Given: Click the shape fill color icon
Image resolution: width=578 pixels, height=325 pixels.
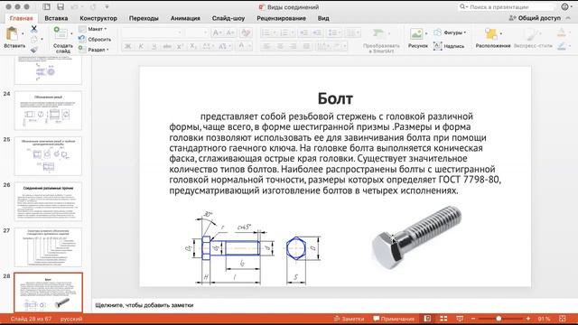Looking at the screenshot, I should [x=561, y=32].
